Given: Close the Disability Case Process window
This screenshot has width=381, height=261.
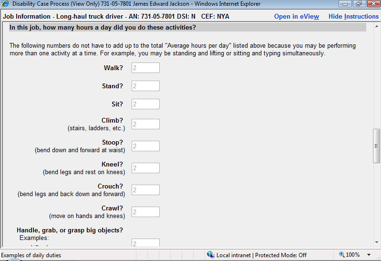Looking at the screenshot, I should [371, 4].
